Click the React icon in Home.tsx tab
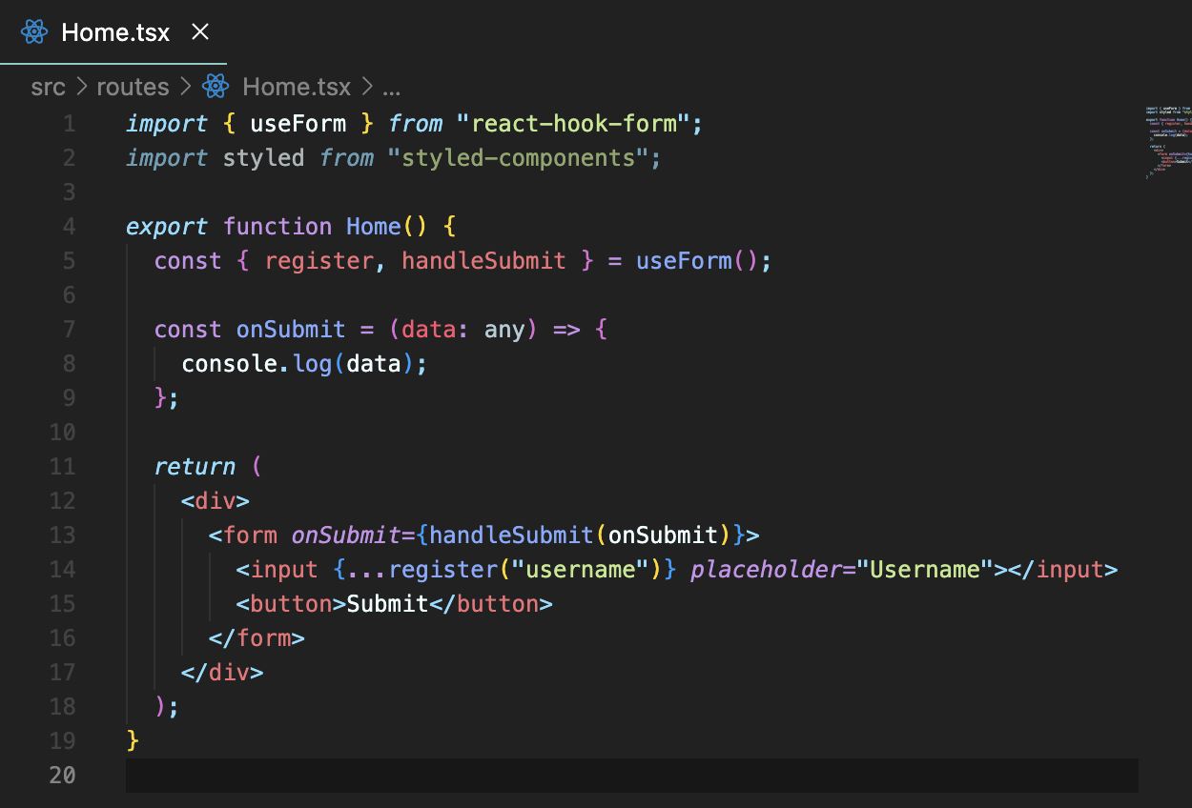The image size is (1192, 808). pos(34,32)
